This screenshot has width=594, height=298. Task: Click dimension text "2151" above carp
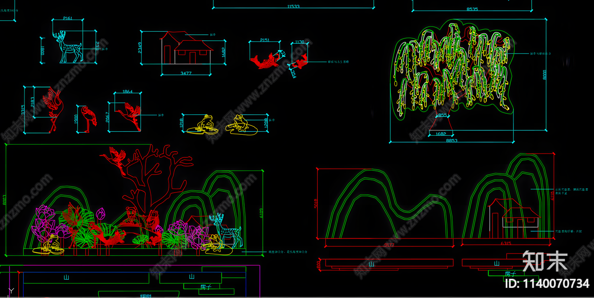pos(264,40)
